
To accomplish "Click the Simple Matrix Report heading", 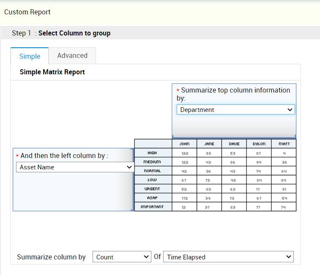I will coord(52,72).
